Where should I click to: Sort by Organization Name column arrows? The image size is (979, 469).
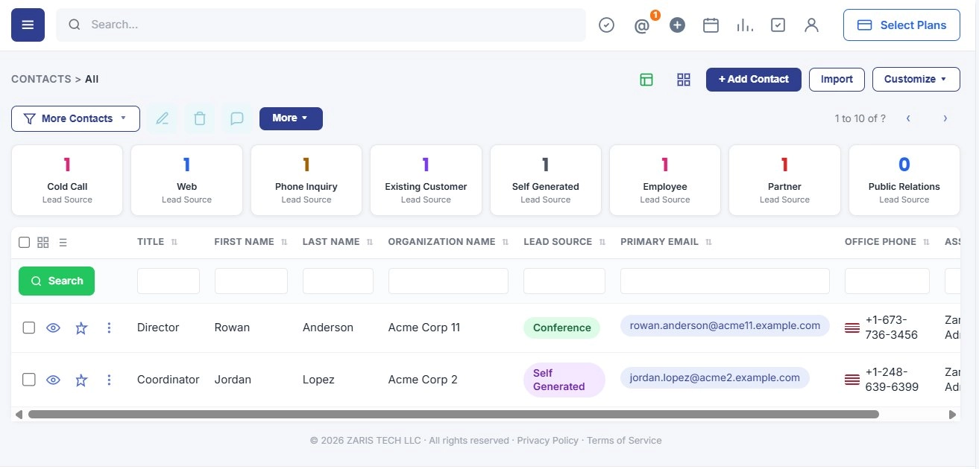pos(506,242)
